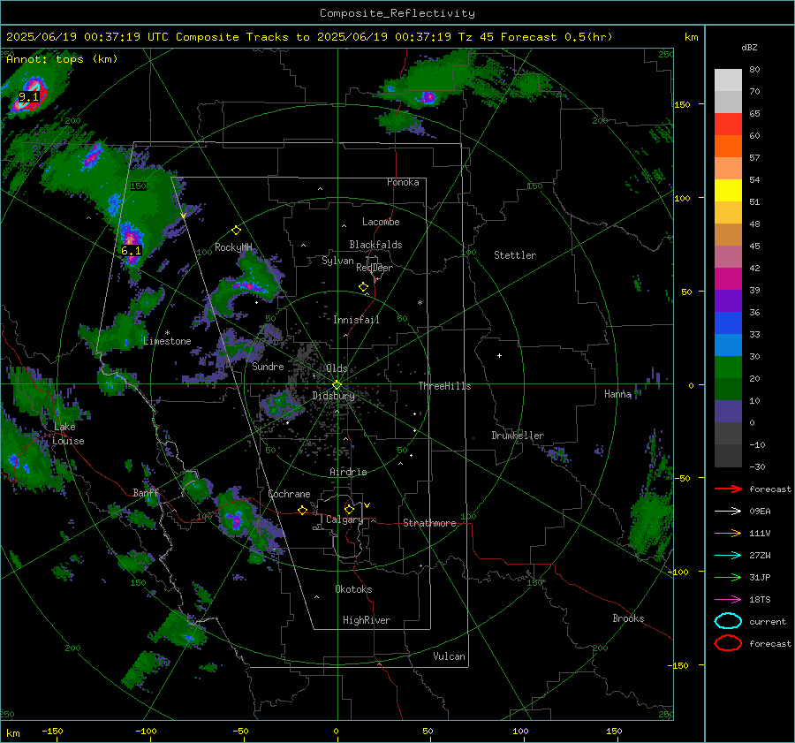Select the Lacombe map label

click(x=381, y=222)
